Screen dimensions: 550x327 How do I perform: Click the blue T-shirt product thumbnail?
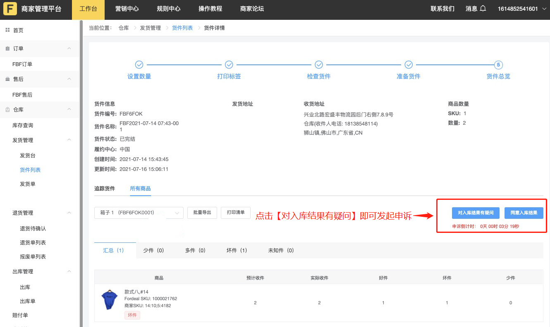tap(109, 299)
